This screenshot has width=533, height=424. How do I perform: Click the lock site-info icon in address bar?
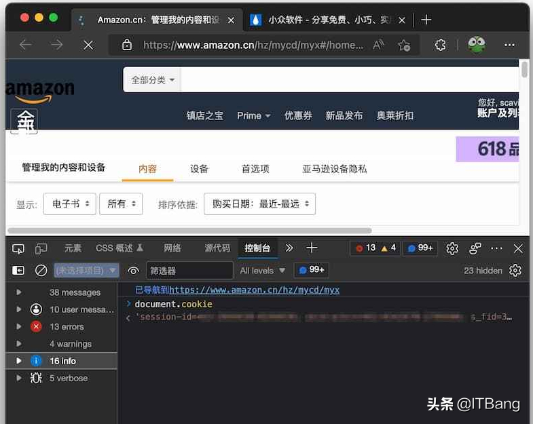(127, 45)
